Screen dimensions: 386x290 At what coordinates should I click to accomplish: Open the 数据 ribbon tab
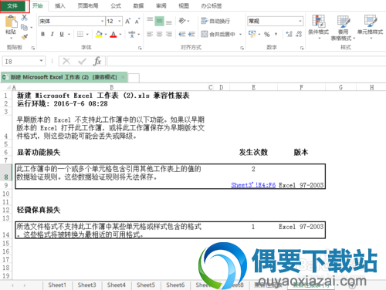(138, 5)
